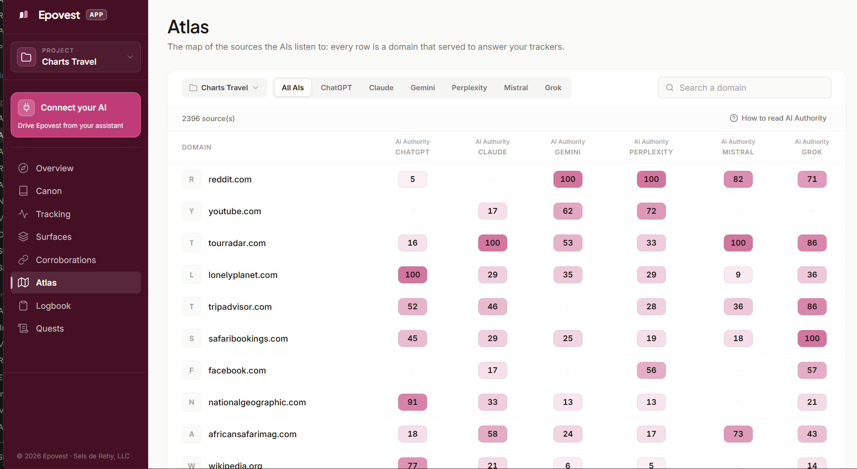Click lonelyplanet.com ChatGPT score 100
The width and height of the screenshot is (857, 469).
(413, 275)
